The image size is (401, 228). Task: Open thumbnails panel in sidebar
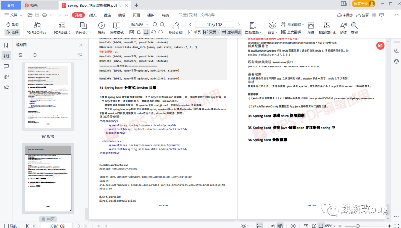coord(6,56)
